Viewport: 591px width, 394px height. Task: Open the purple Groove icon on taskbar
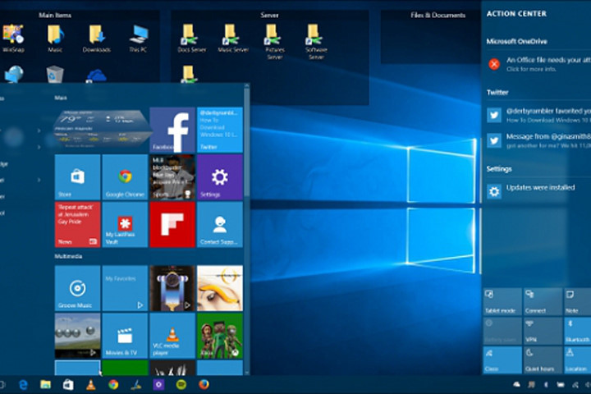158,385
